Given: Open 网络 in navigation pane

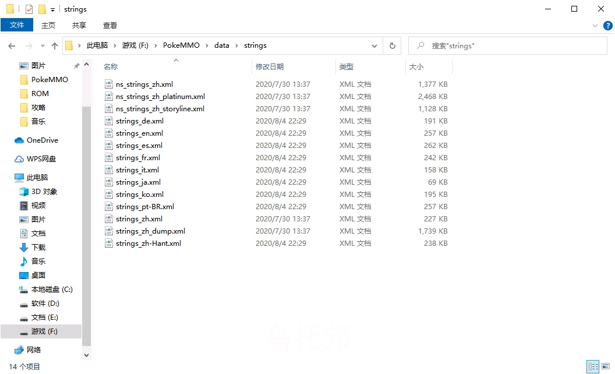Looking at the screenshot, I should click(33, 350).
